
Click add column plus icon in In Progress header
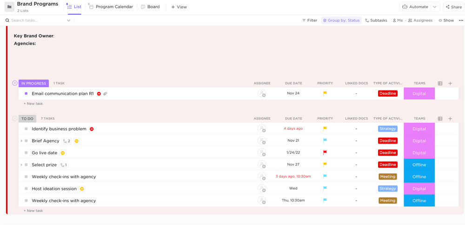[x=450, y=83]
